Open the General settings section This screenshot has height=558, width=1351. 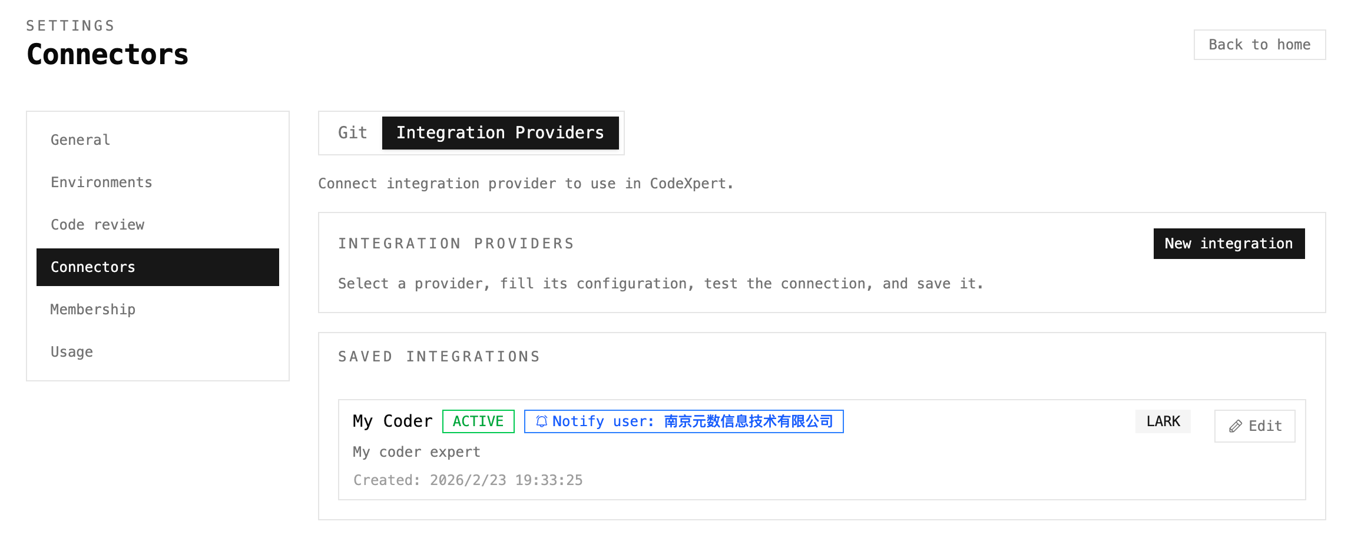click(80, 139)
